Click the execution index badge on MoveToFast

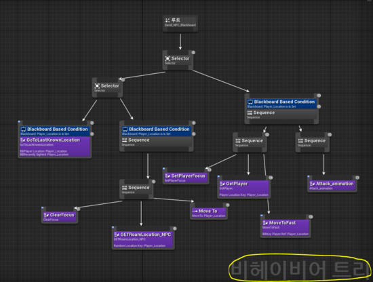coord(311,217)
